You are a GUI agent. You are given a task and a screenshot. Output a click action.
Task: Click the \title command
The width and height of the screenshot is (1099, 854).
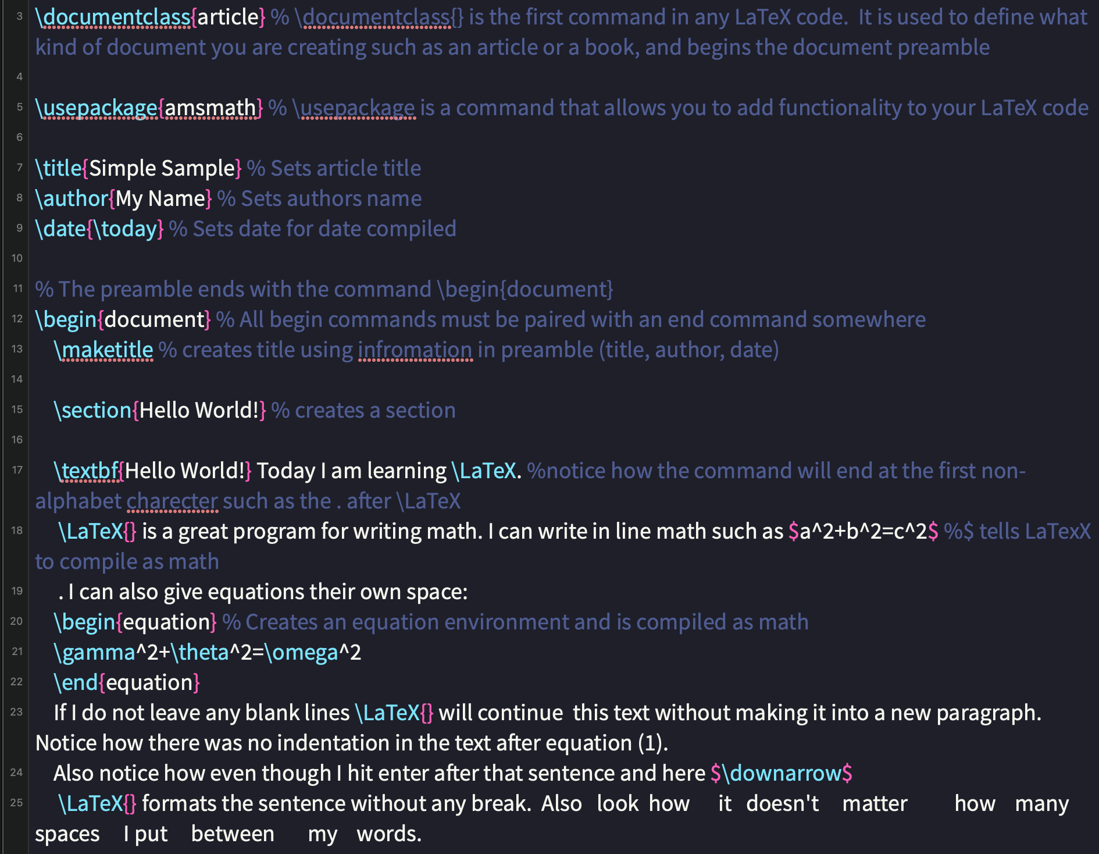tap(58, 169)
